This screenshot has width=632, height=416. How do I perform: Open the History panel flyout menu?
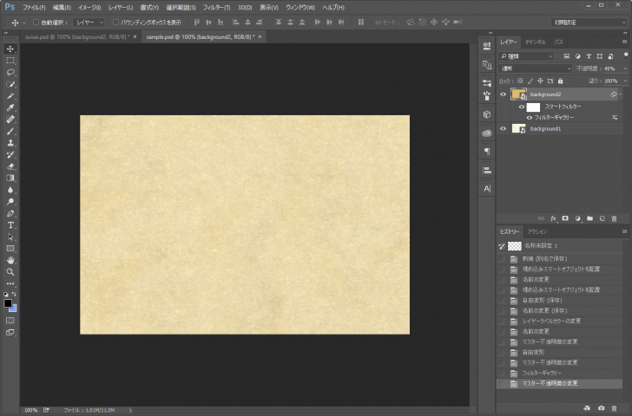[624, 231]
